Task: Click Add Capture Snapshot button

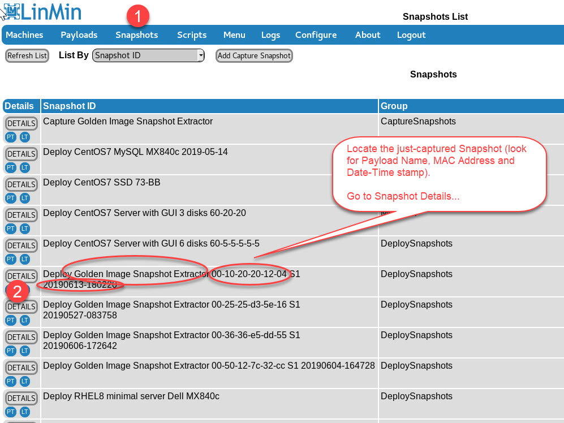Action: click(254, 55)
